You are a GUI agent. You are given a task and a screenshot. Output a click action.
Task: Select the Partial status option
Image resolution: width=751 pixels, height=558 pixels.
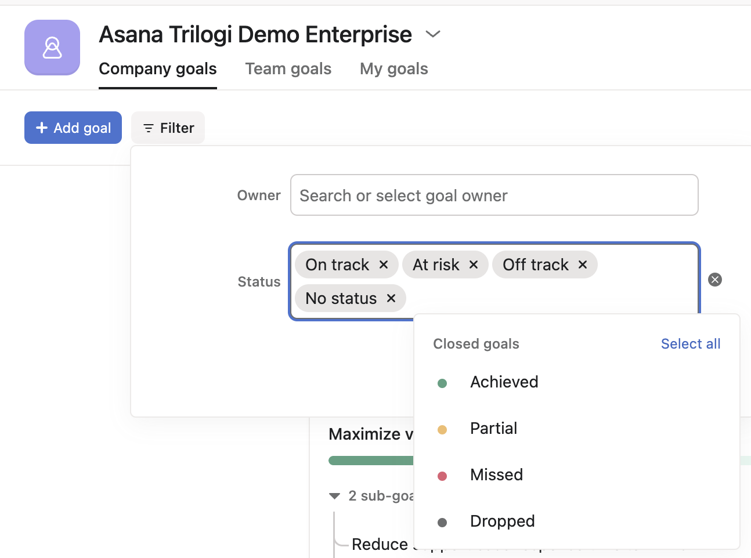[493, 429]
